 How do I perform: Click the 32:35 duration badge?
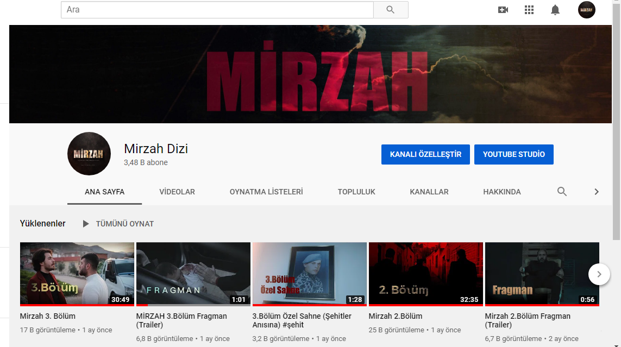point(469,300)
